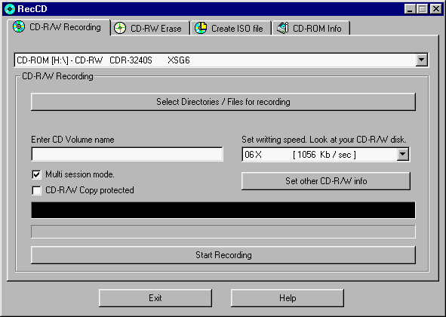Expand the CD-ROM drive selection dropdown
This screenshot has height=317, width=446.
coord(422,60)
